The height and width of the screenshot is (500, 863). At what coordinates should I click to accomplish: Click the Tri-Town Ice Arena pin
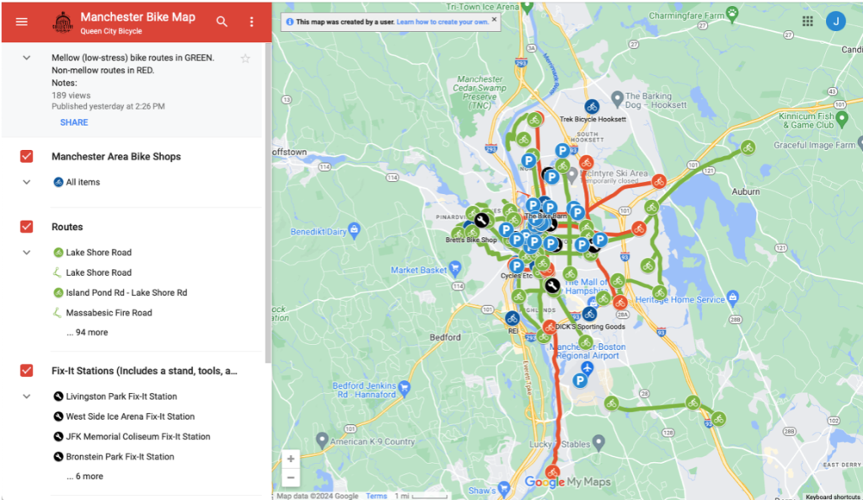click(527, 8)
